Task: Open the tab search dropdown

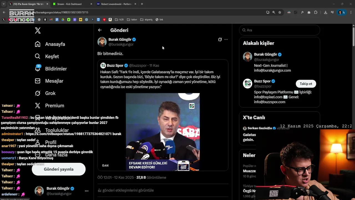Action: (4, 4)
